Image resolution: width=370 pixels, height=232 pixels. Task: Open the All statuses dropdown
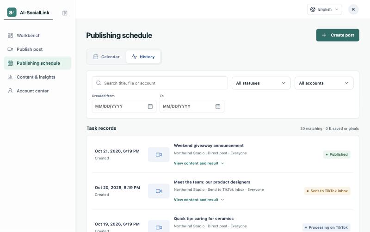click(261, 83)
